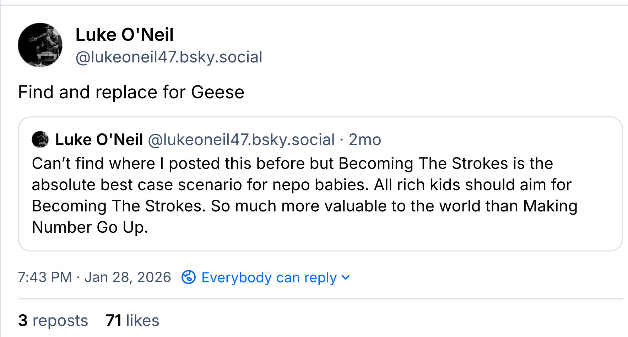View the list of 3 reposts
The image size is (628, 337).
point(53,320)
